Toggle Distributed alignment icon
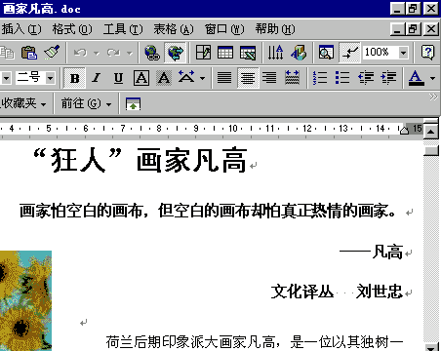The height and width of the screenshot is (351, 441). coord(292,78)
